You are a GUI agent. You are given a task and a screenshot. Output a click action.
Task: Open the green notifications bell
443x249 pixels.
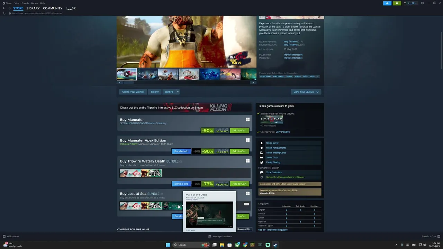(x=397, y=3)
